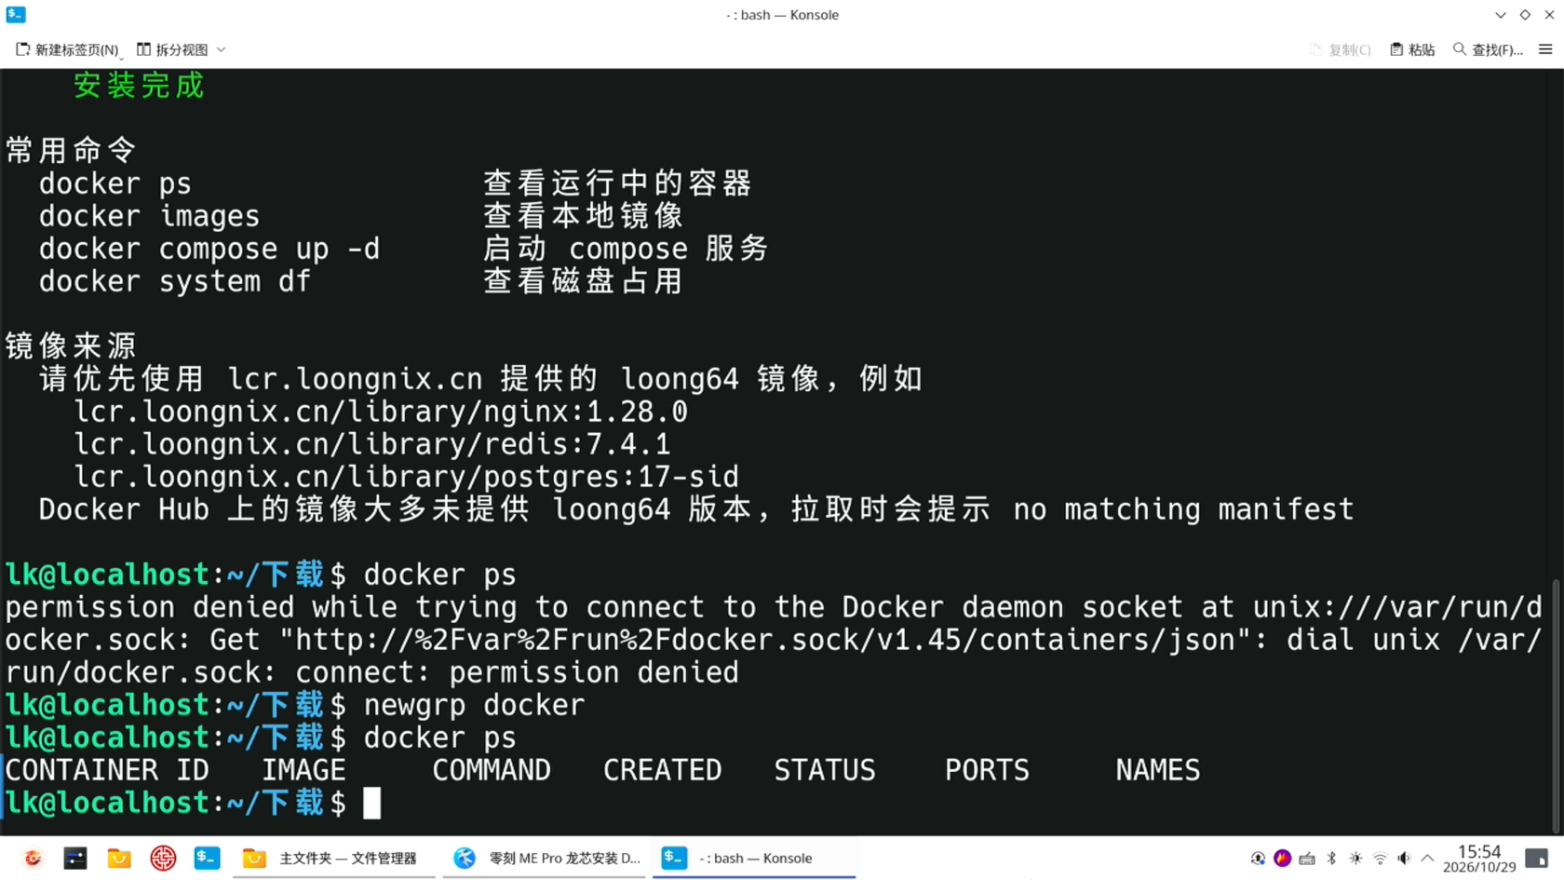Open the application launcher in the taskbar

click(33, 858)
